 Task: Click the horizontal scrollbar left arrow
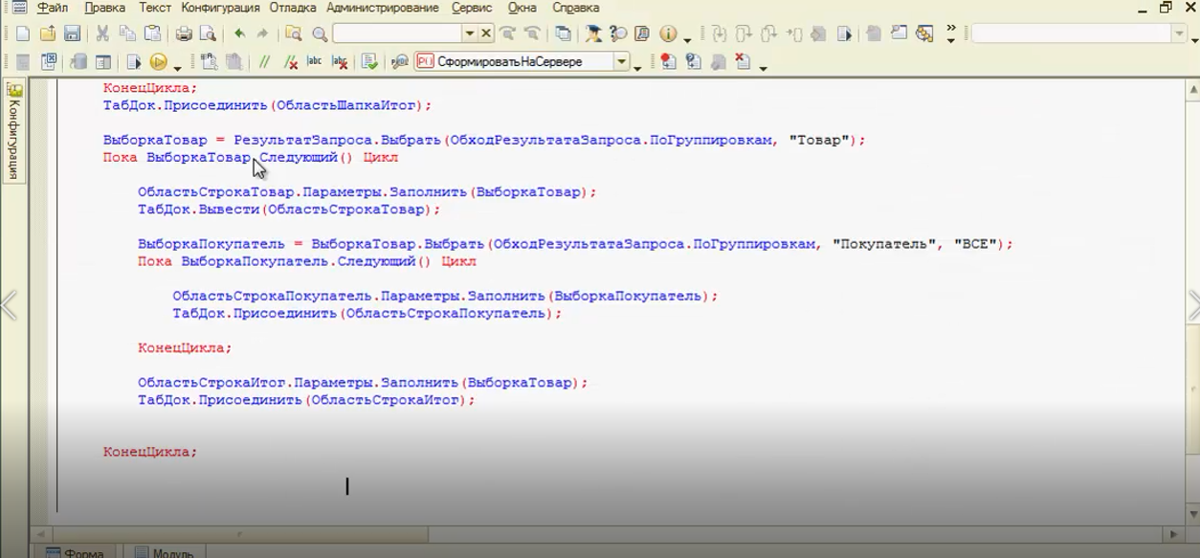coord(39,534)
